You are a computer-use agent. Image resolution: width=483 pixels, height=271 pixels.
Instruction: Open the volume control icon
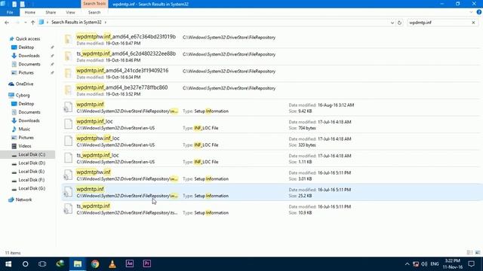point(424,264)
